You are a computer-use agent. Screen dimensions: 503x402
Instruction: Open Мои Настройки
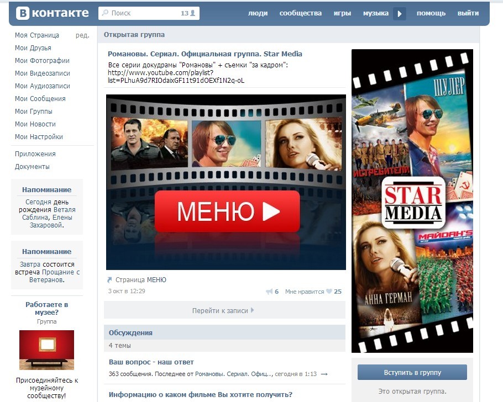[39, 137]
